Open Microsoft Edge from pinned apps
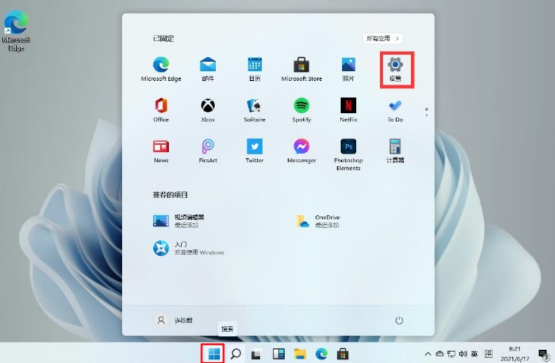 (x=161, y=69)
